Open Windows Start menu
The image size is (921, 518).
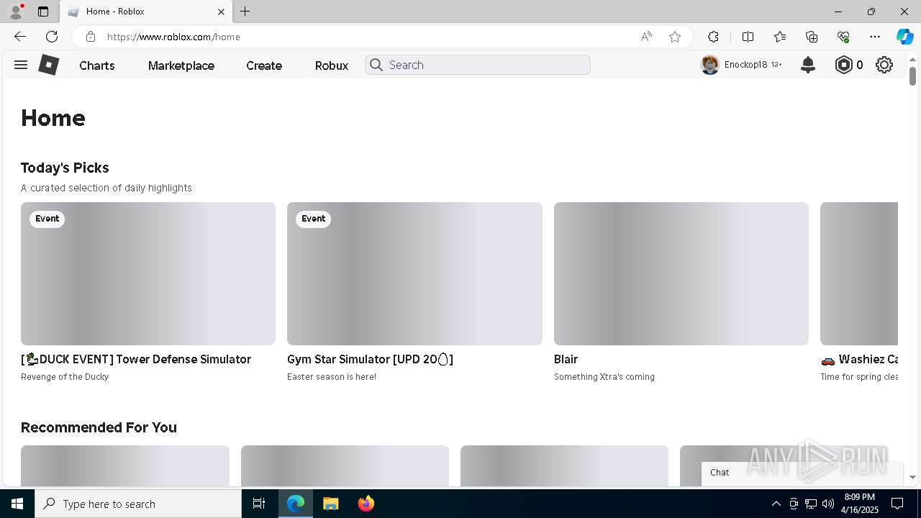[x=17, y=504]
